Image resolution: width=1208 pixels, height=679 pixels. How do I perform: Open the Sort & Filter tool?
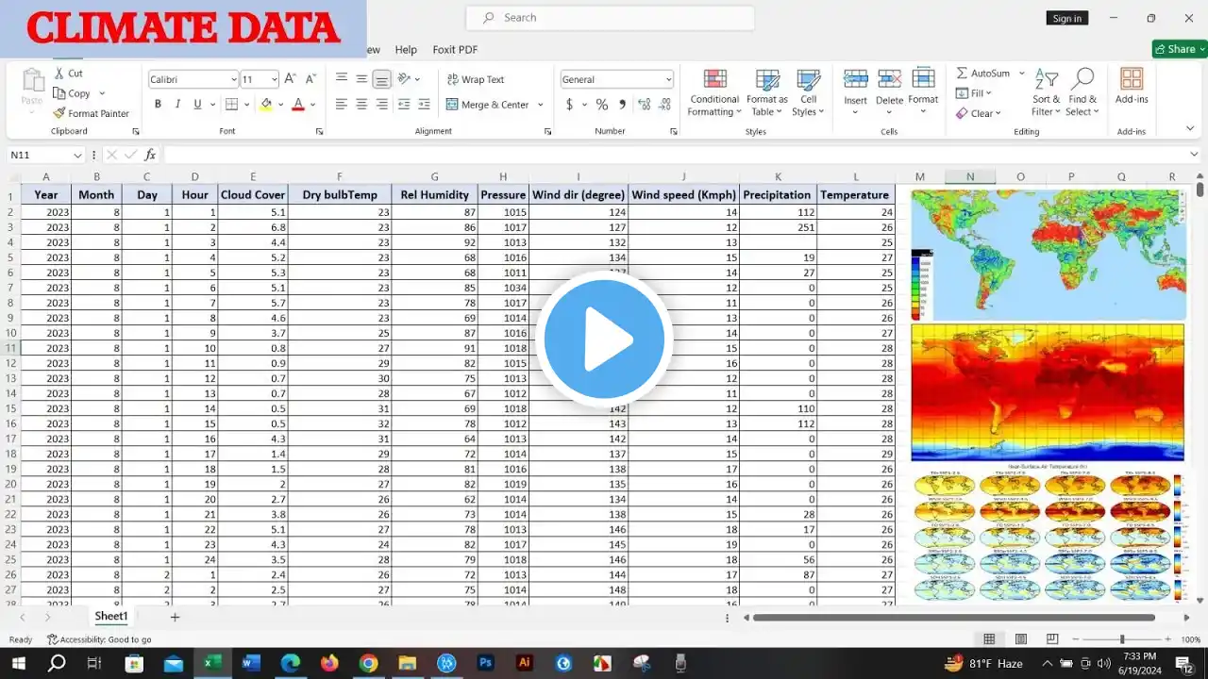tap(1046, 92)
